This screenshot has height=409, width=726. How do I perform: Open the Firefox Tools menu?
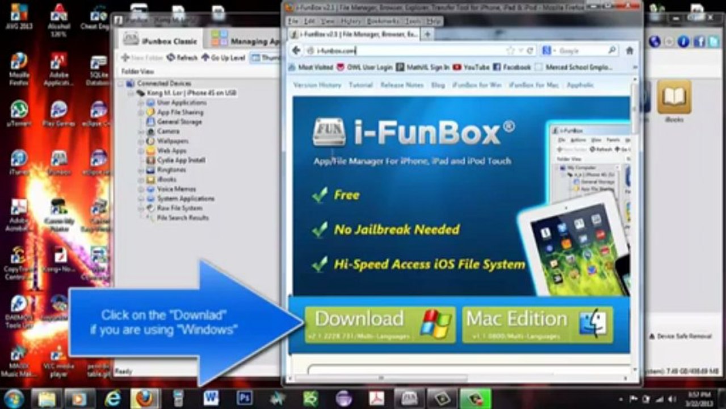(413, 21)
